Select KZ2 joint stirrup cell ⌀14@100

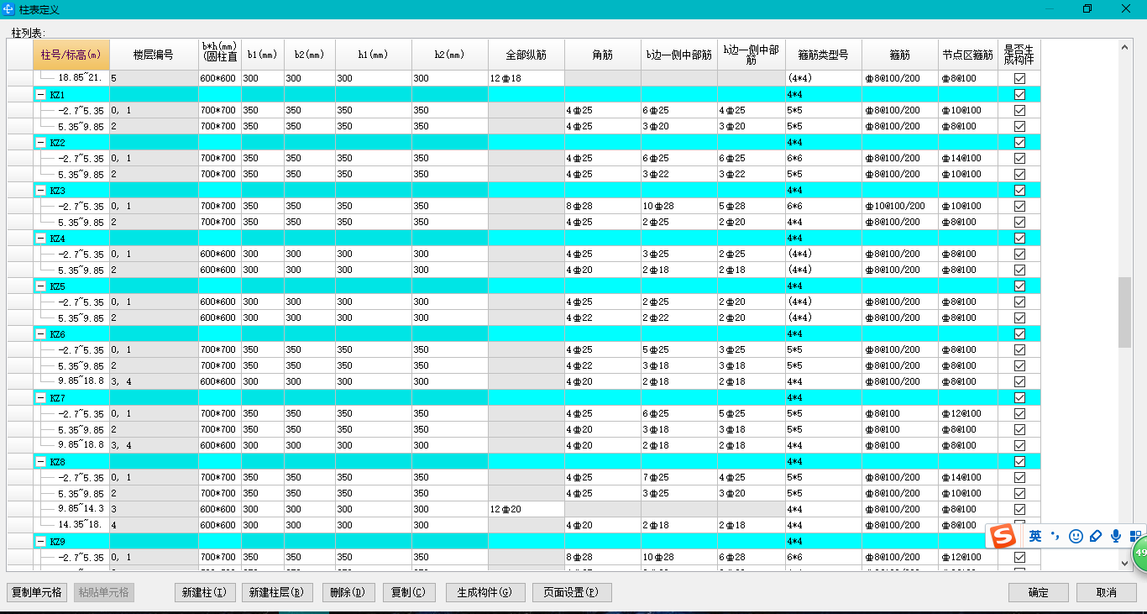968,159
